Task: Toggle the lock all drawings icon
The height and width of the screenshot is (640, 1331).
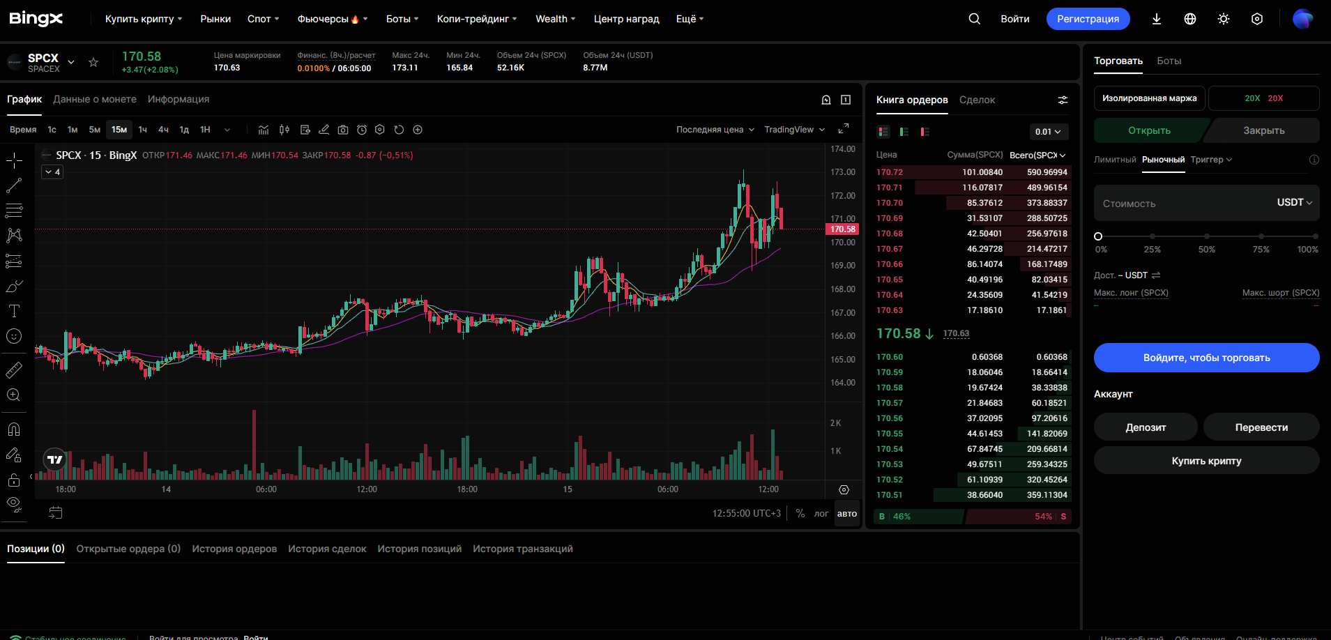Action: (x=14, y=480)
